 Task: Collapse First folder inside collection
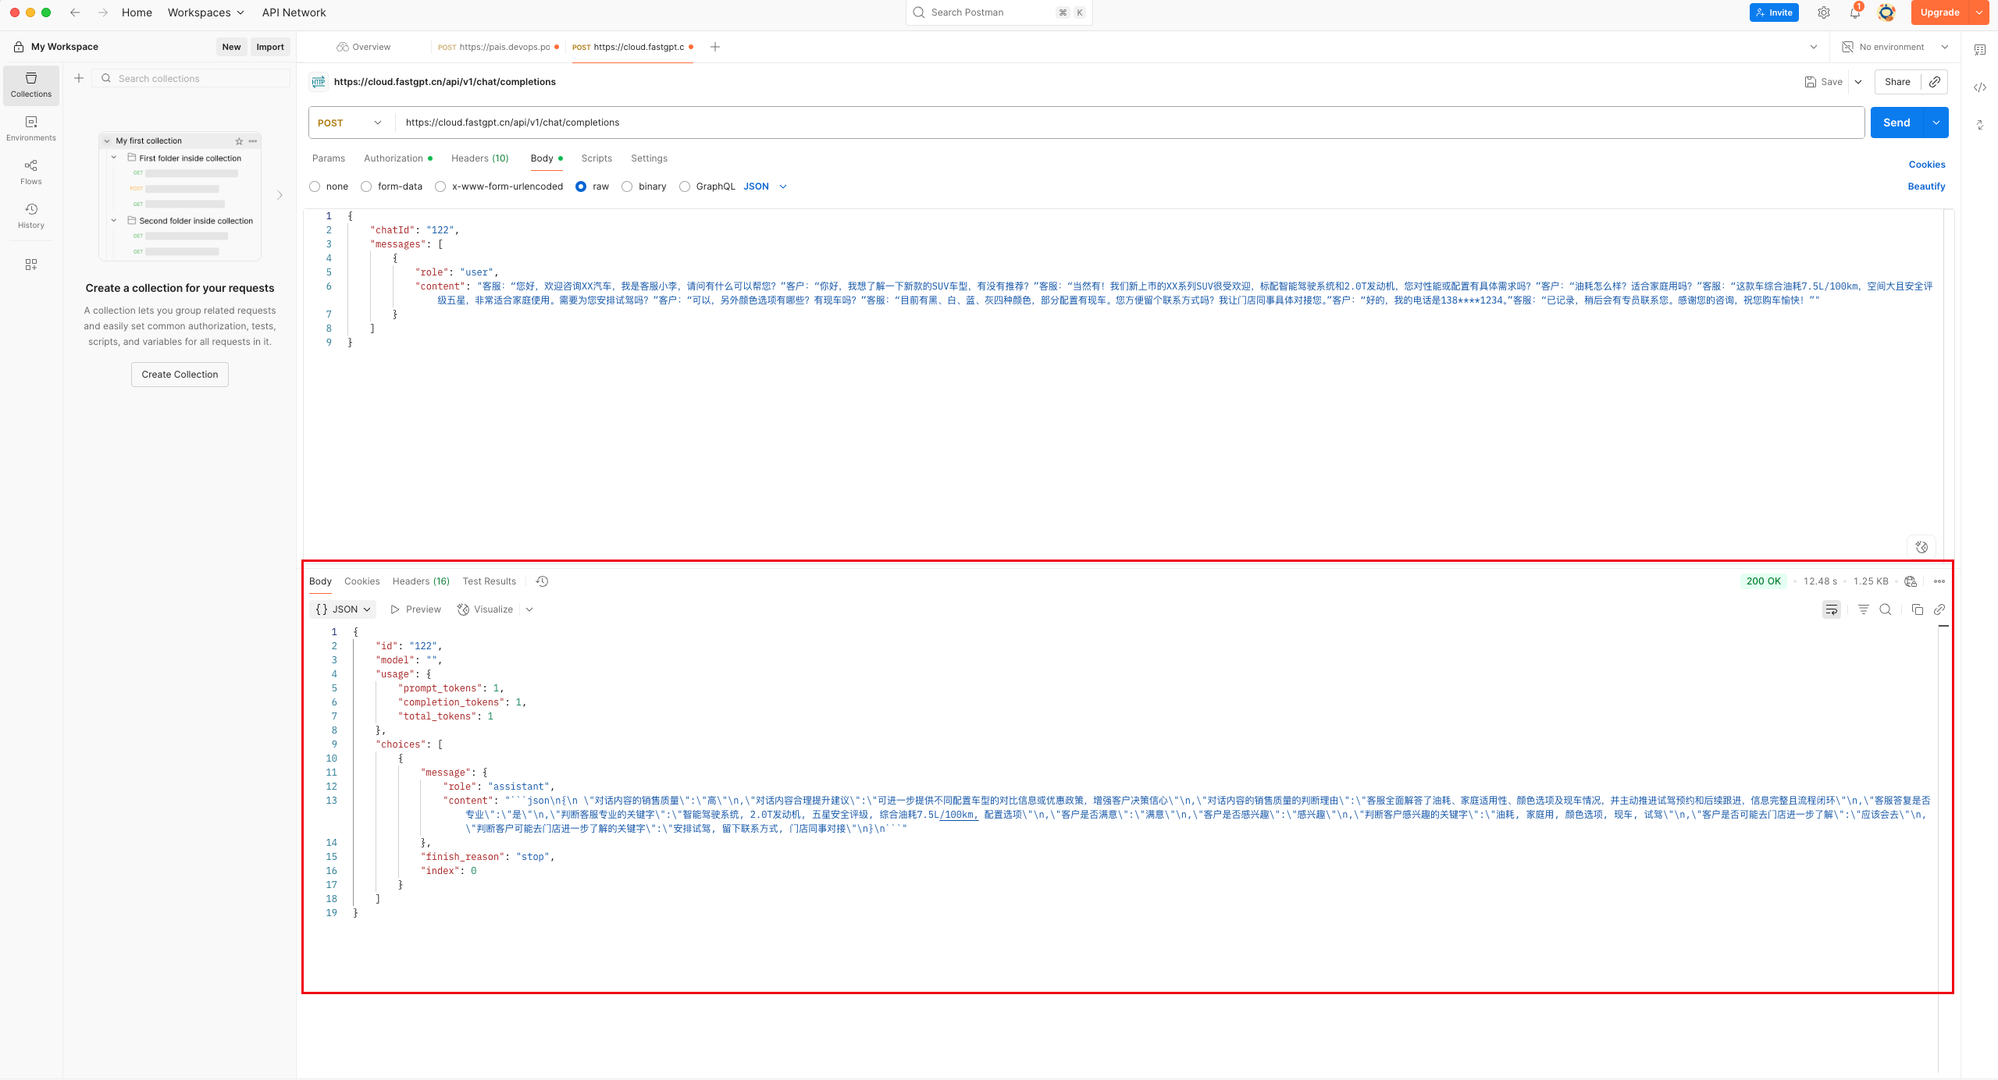114,158
